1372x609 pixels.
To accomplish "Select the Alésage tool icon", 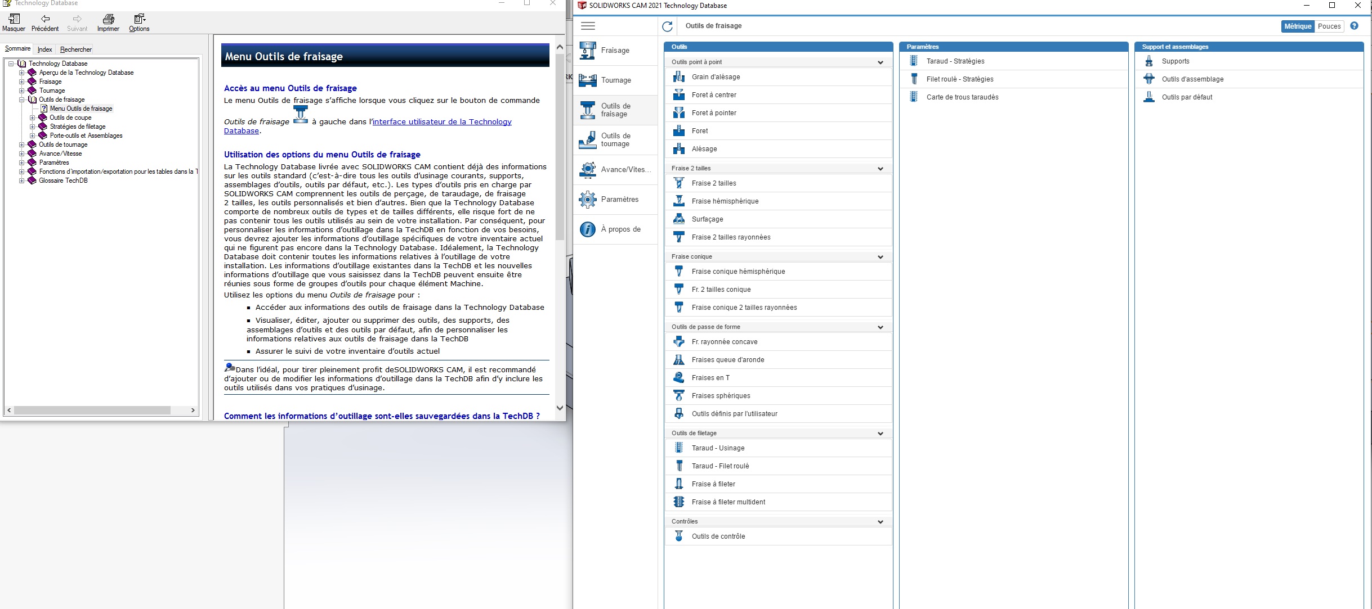I will pyautogui.click(x=679, y=149).
